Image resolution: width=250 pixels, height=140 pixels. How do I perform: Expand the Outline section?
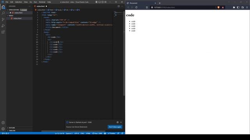(19, 128)
